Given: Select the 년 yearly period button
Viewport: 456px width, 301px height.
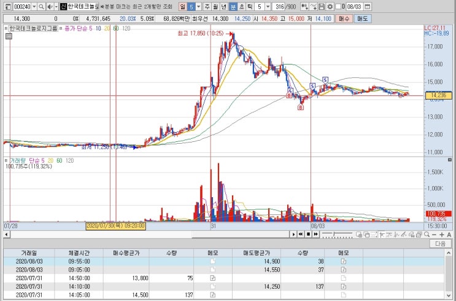Looking at the screenshot, I should coord(224,6).
